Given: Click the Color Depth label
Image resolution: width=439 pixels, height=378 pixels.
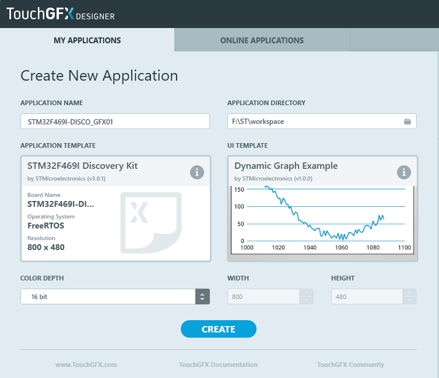Looking at the screenshot, I should 42,278.
